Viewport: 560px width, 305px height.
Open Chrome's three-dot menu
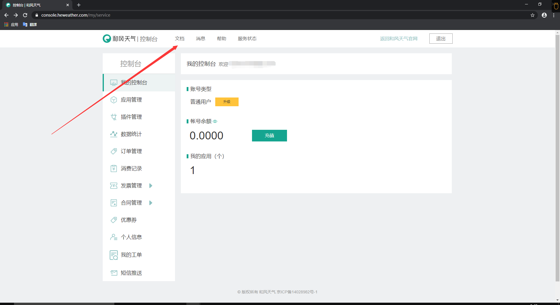pyautogui.click(x=554, y=15)
